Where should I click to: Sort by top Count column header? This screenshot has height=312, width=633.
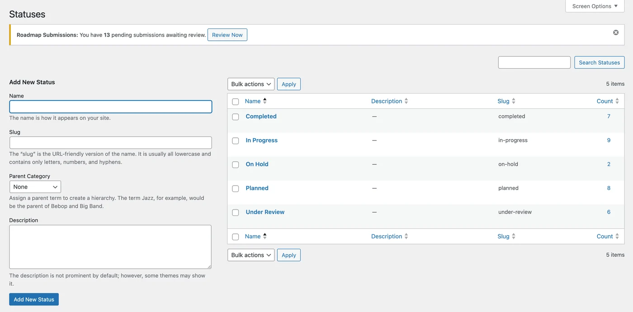point(605,101)
